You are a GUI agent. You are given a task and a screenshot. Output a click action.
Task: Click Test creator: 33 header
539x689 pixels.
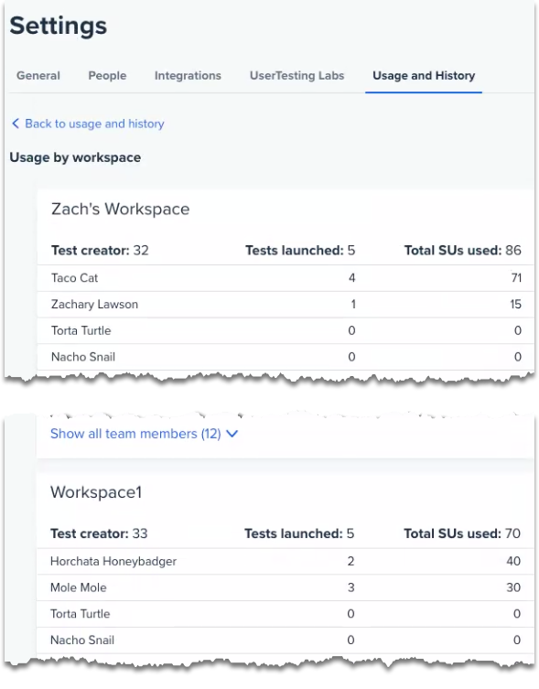(99, 533)
